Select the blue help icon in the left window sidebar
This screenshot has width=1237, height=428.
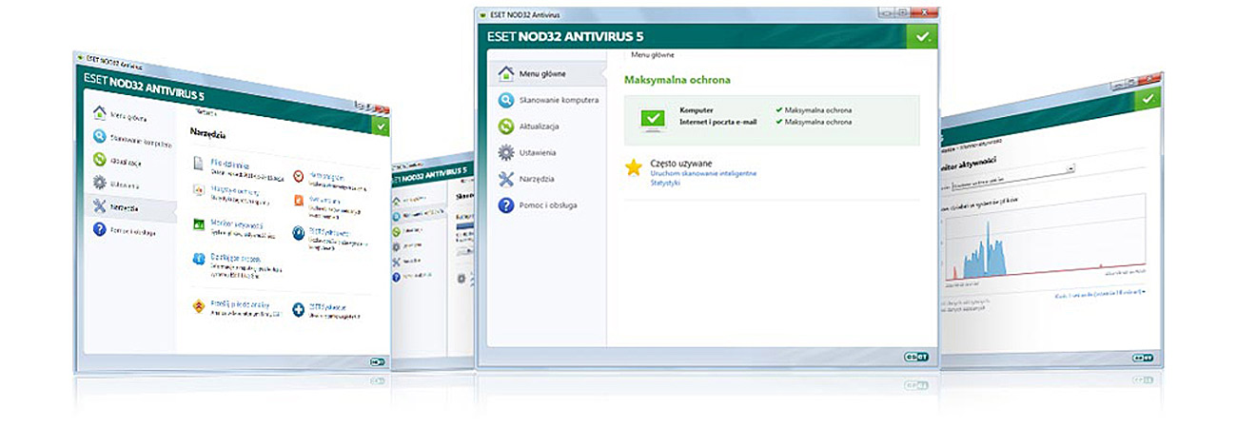click(99, 229)
